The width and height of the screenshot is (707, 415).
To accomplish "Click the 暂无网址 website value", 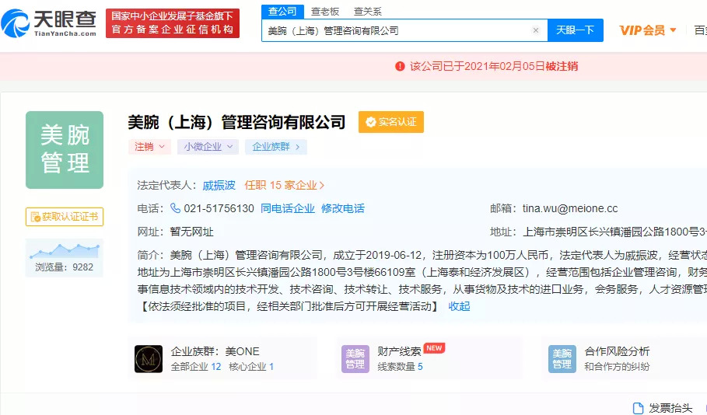I will click(191, 232).
